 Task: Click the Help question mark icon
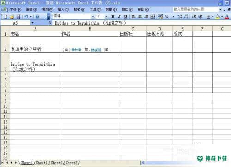click(x=37, y=16)
